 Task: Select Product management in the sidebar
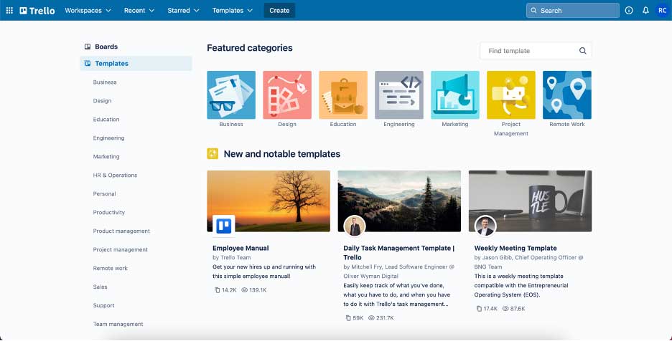pos(121,231)
